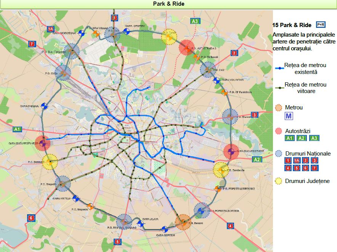Click the DN 6 road shield on map
This screenshot has height=252, width=337.
point(31,218)
